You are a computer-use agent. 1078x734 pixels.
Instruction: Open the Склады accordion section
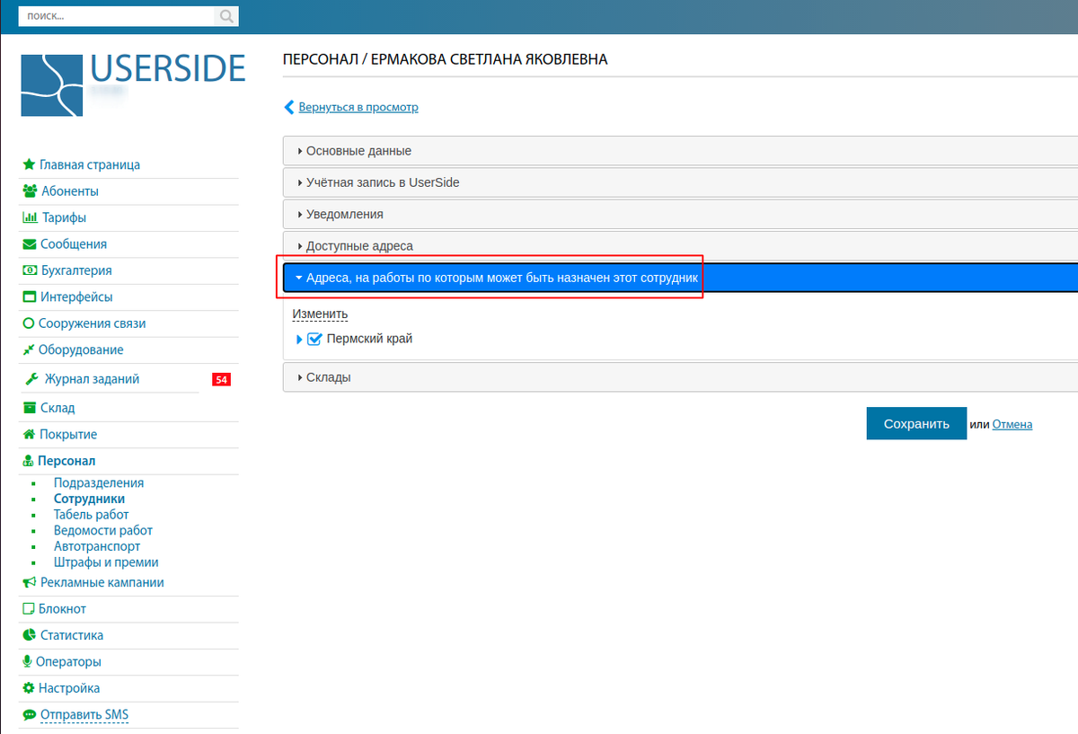(328, 377)
